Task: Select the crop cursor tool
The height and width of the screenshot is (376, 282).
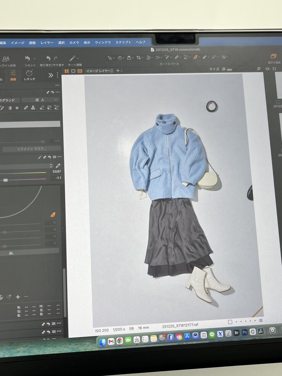Action: click(138, 58)
